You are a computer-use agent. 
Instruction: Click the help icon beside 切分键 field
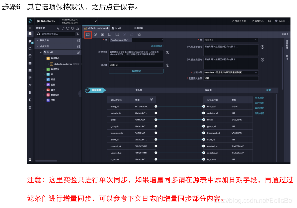click(x=167, y=65)
